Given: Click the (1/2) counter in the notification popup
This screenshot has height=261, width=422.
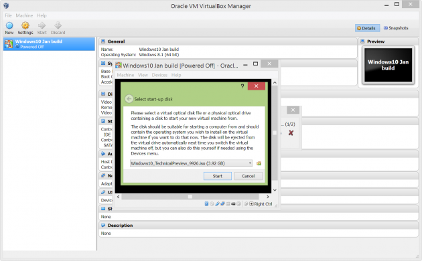Looking at the screenshot, I should 290,124.
